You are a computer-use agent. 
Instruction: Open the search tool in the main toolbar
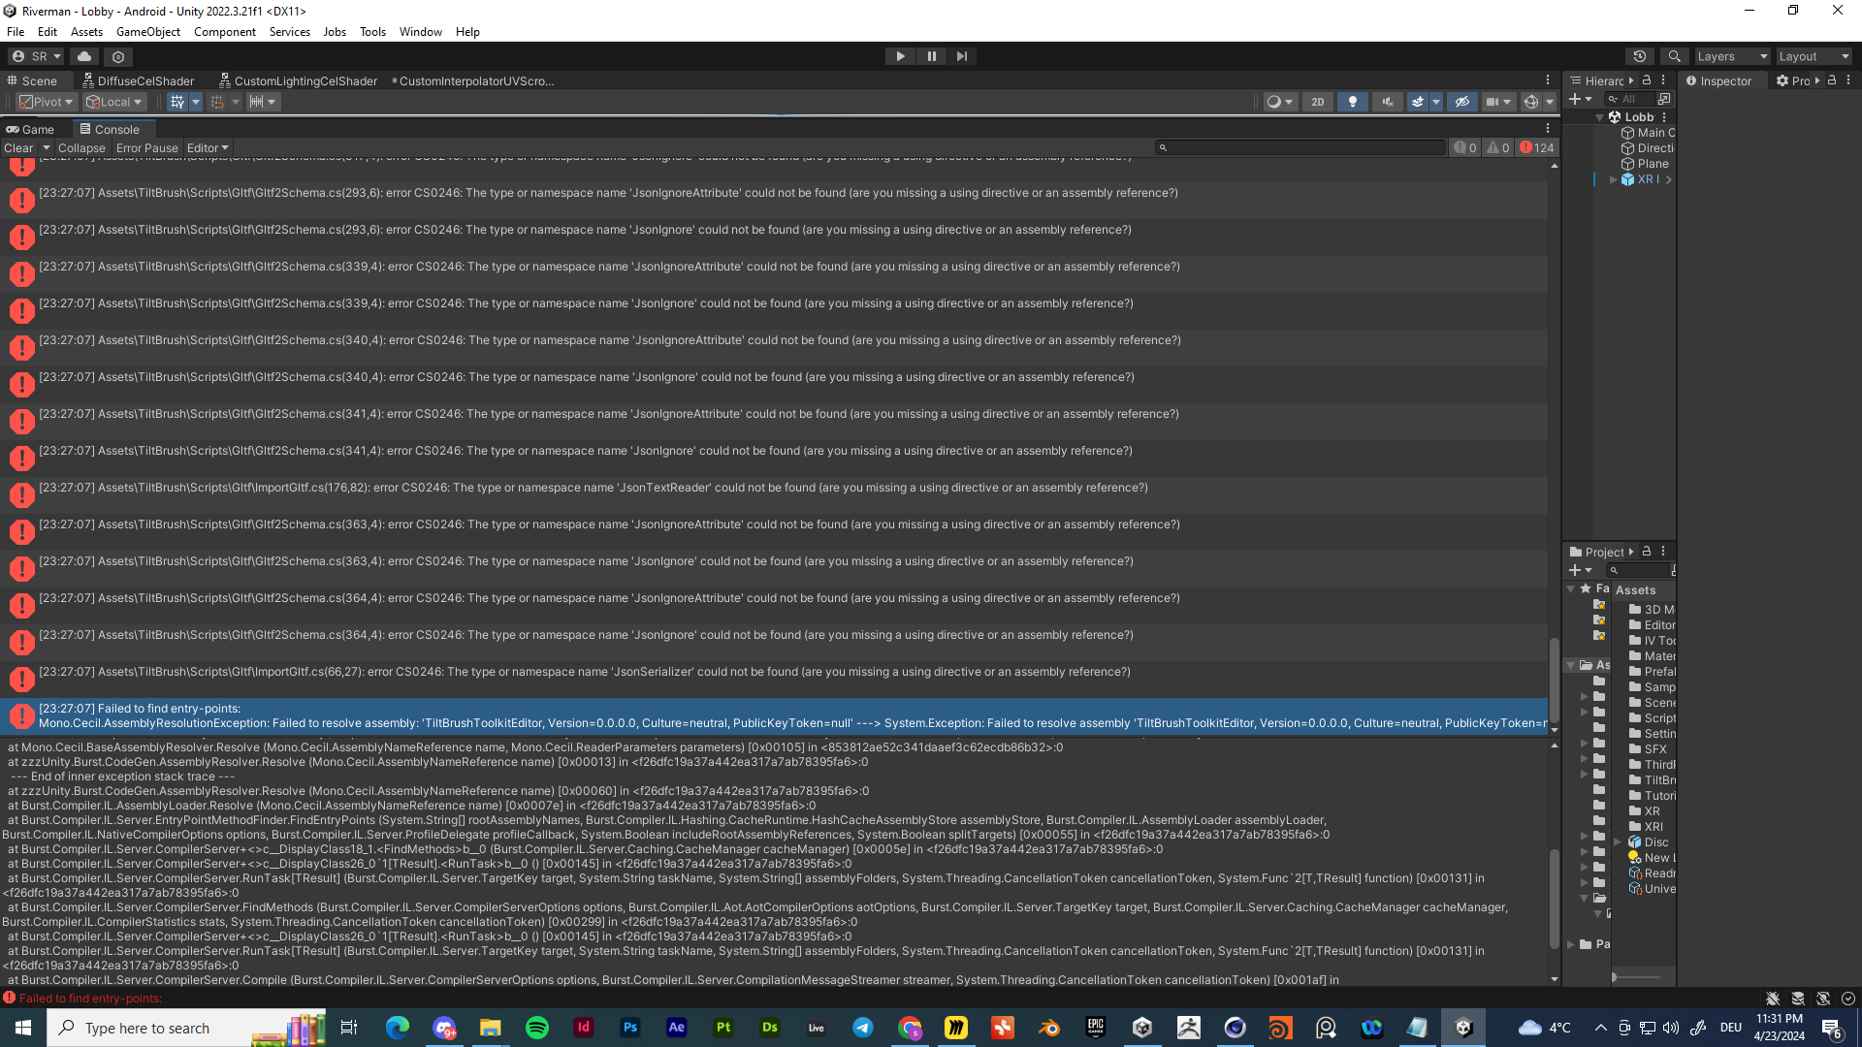[x=1674, y=55]
